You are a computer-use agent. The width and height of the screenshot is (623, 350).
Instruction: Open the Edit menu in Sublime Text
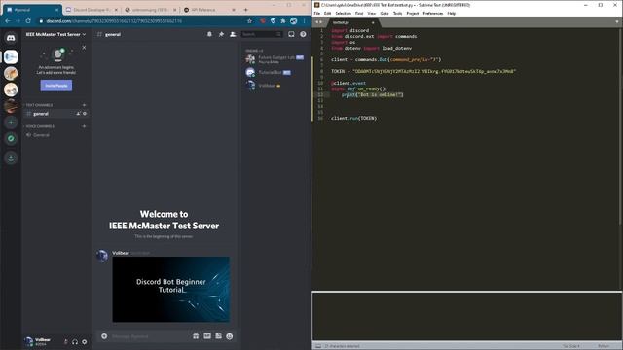(x=327, y=13)
